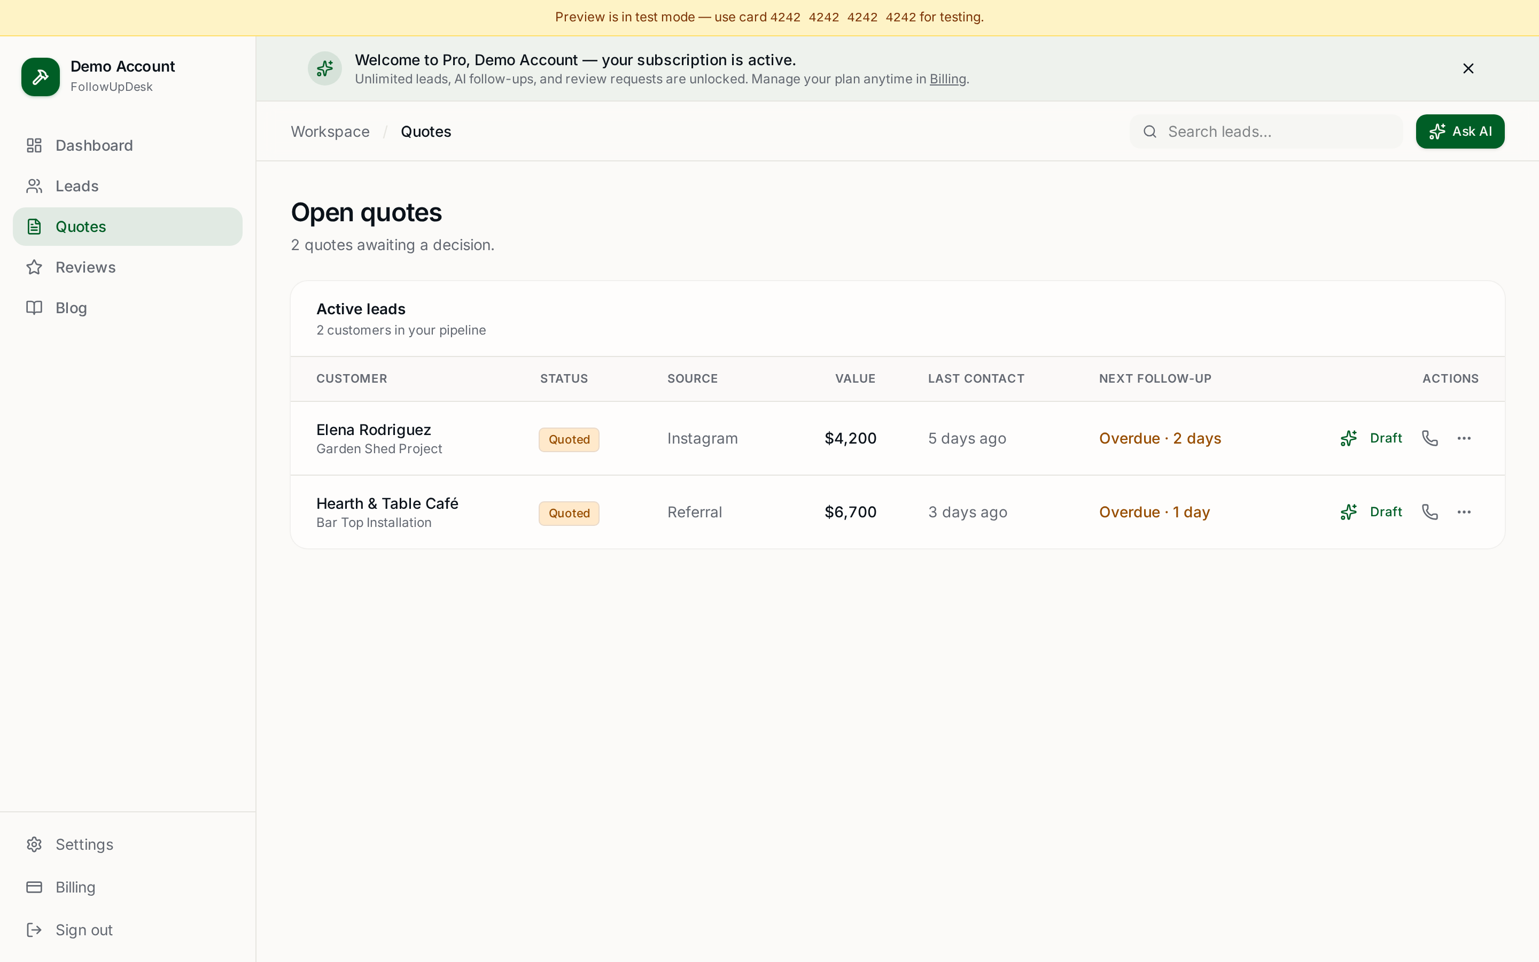Click the Sign out arrow icon
Screen dimensions: 1539x962
click(34, 929)
